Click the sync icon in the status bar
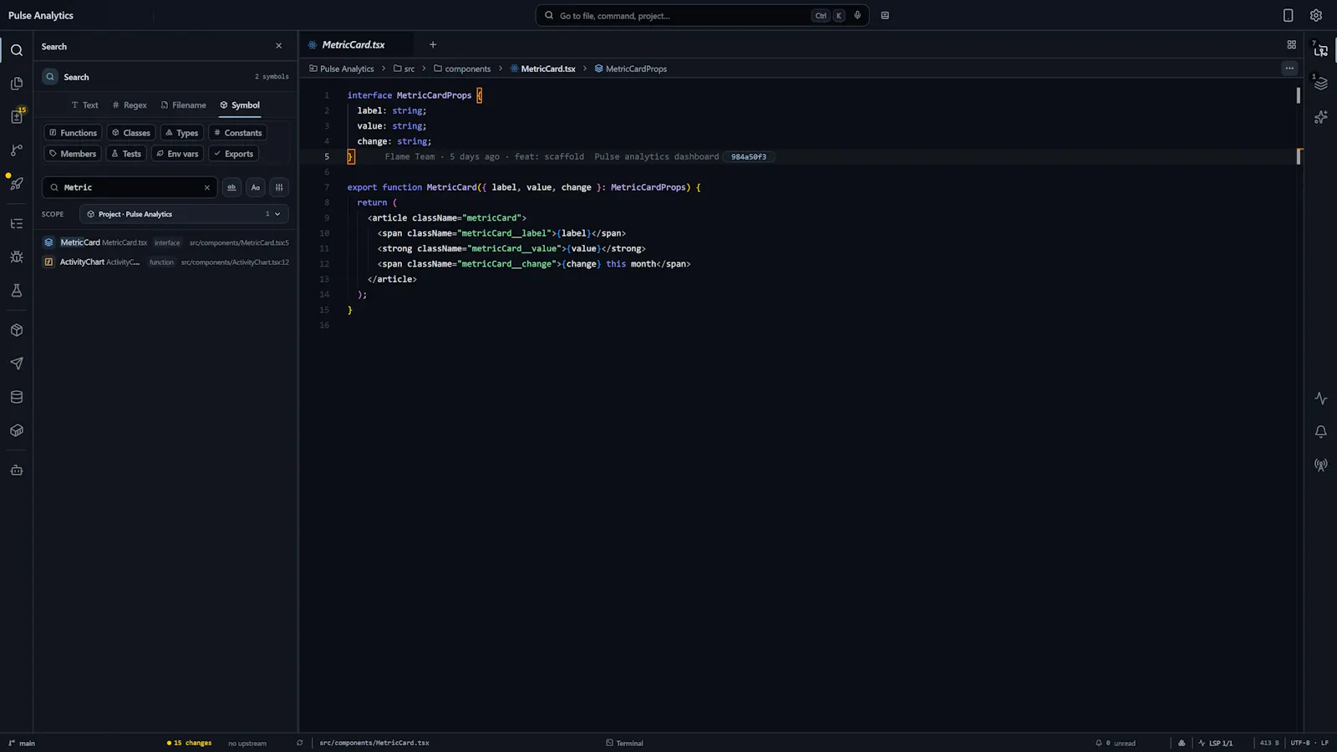The width and height of the screenshot is (1337, 752). [x=300, y=743]
